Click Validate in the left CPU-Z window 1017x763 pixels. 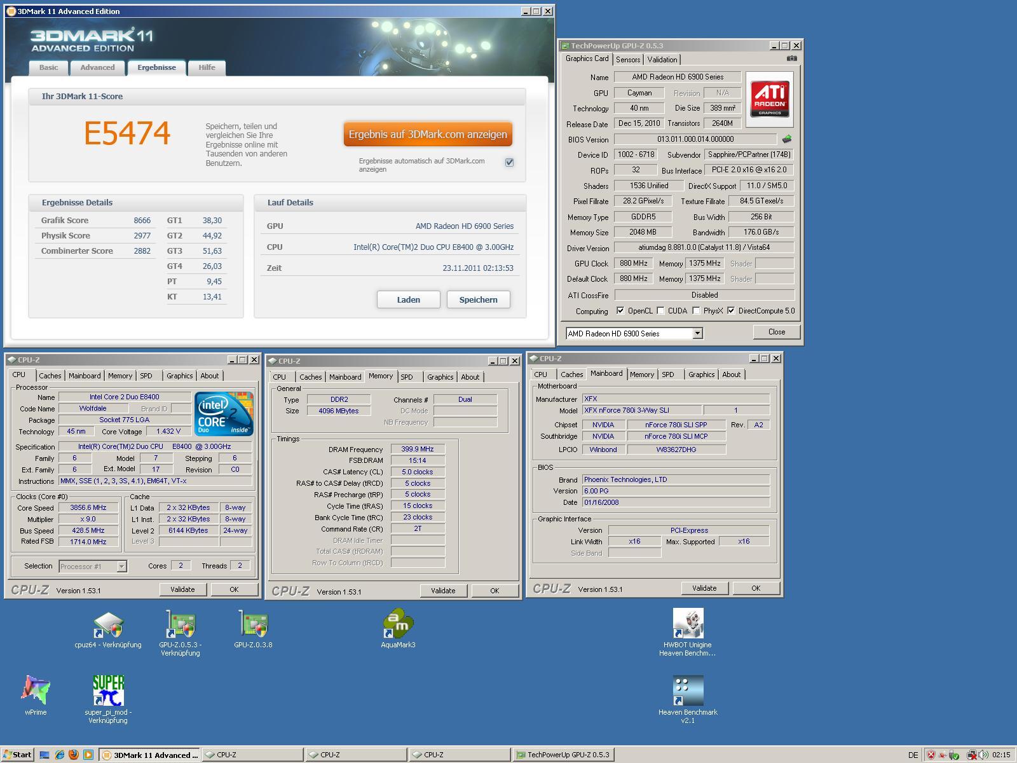[x=182, y=589]
